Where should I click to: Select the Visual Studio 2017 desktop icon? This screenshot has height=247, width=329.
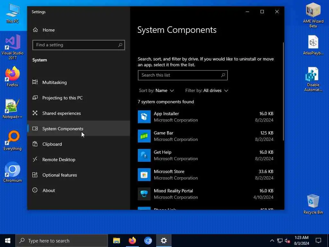13,47
